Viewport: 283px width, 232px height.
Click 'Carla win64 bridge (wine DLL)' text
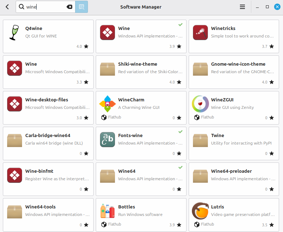[x=54, y=143]
